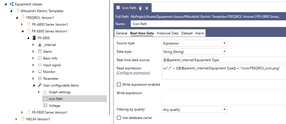286x124 pixels.
Task: Click the tree panel vertical scrollbar
Action: coord(110,57)
